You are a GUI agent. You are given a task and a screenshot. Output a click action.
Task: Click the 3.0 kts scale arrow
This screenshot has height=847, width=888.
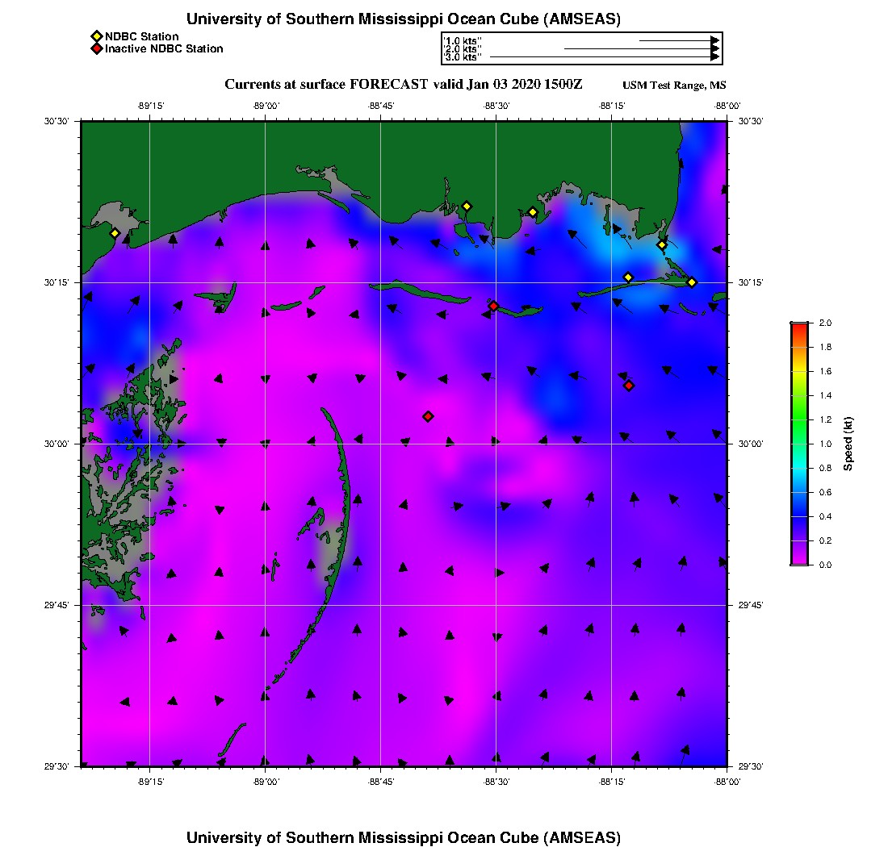click(x=604, y=57)
